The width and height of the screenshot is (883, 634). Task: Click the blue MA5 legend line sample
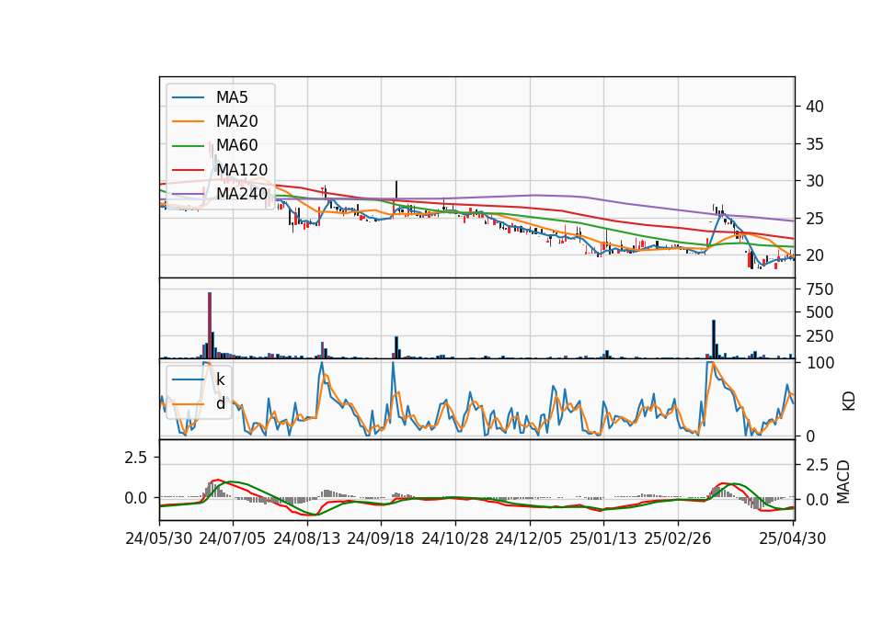[x=188, y=98]
